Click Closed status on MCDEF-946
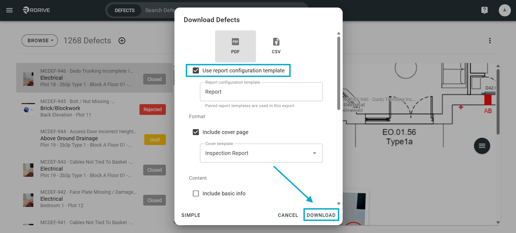516x233 pixels. click(x=155, y=79)
